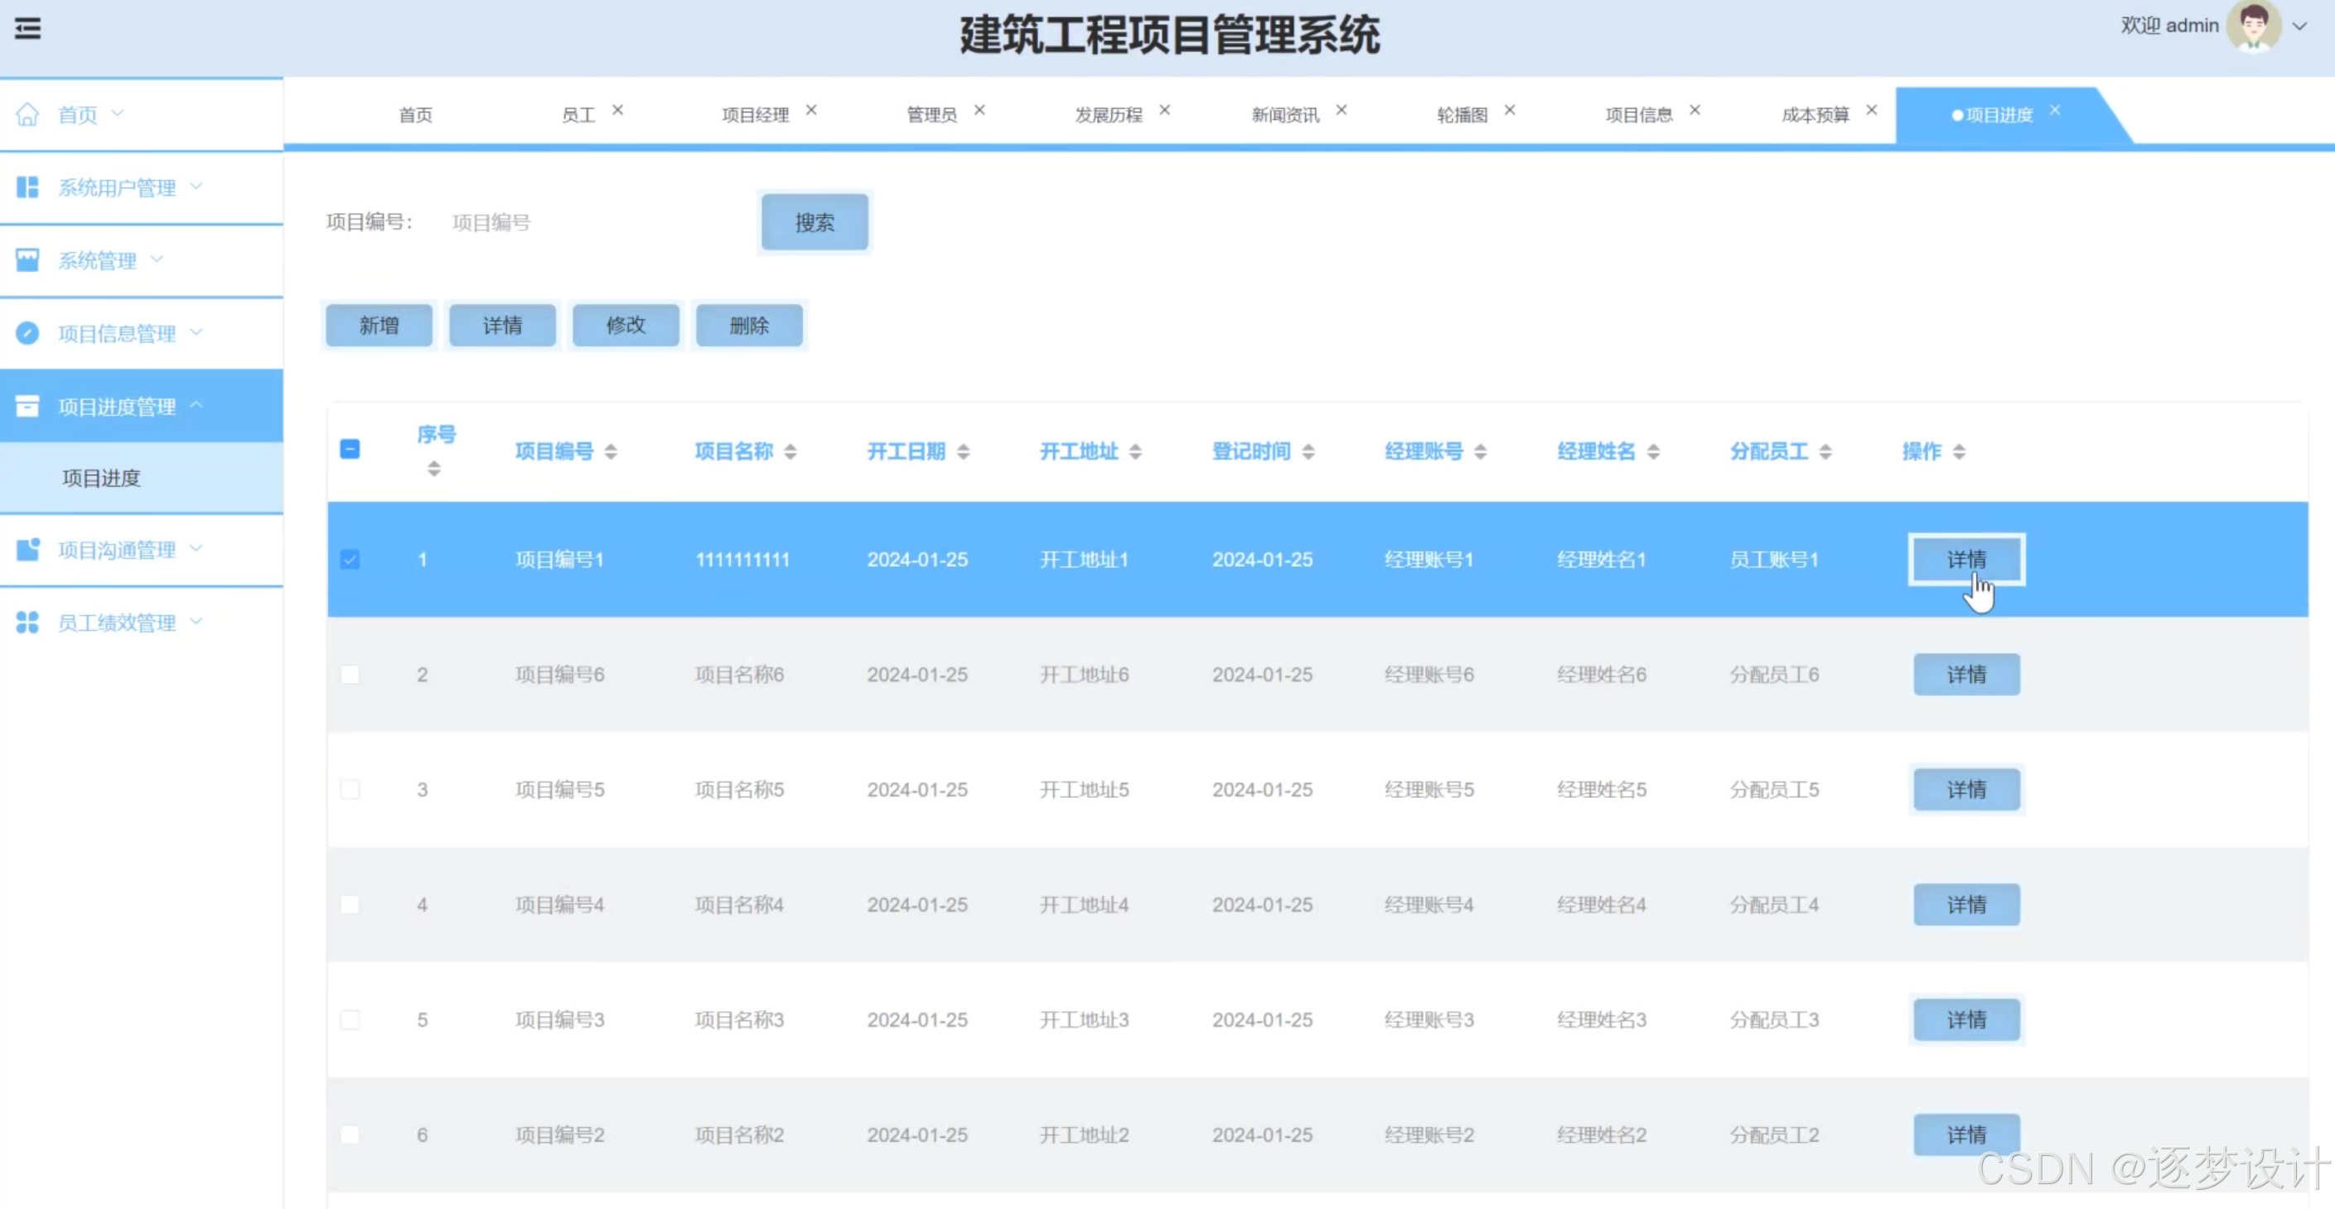Click the 搜索 button
Viewport: 2335px width, 1209px height.
point(814,223)
